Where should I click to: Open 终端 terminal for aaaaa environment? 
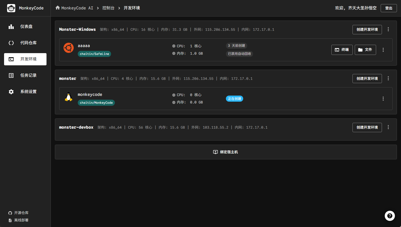[342, 50]
